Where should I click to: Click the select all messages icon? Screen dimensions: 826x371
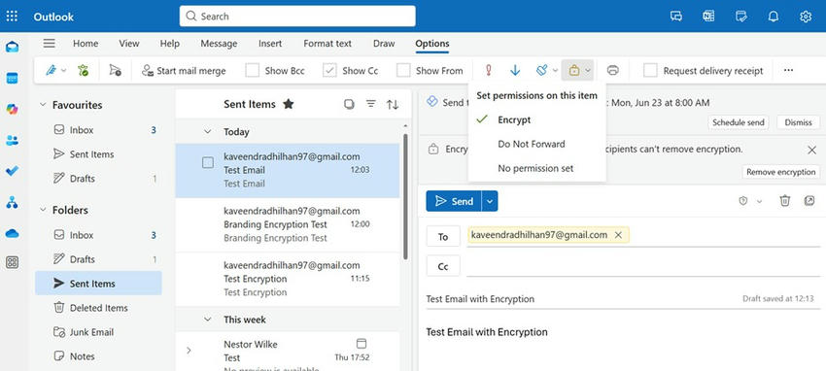click(349, 104)
